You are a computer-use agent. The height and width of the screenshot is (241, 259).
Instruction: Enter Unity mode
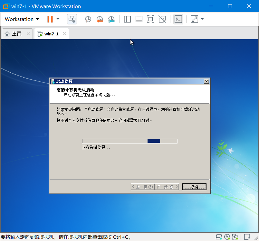click(x=162, y=19)
